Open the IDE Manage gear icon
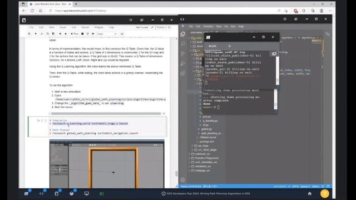Screen dimensions: 356x200 tap(183, 180)
